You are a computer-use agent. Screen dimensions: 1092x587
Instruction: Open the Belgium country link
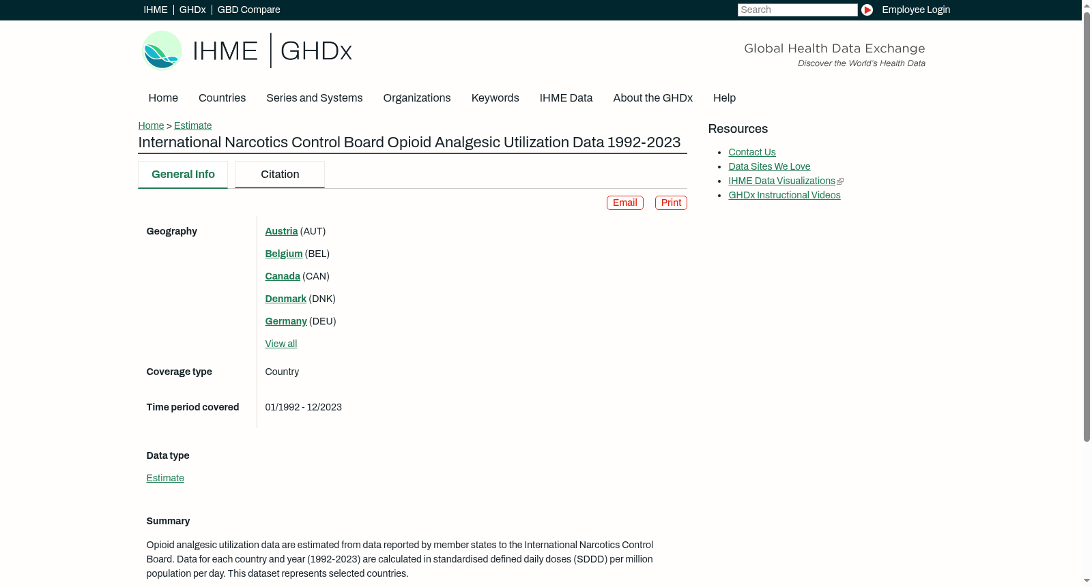284,254
